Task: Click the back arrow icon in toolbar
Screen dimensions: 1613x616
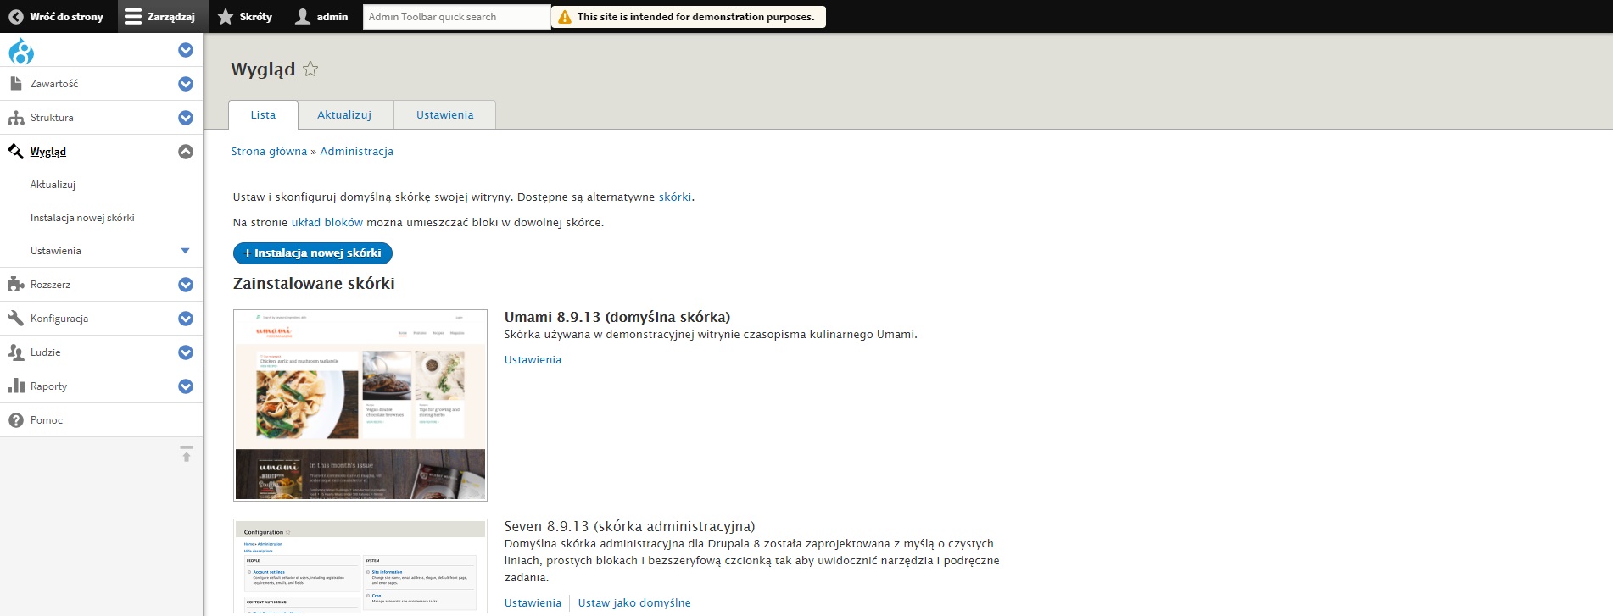Action: 15,17
